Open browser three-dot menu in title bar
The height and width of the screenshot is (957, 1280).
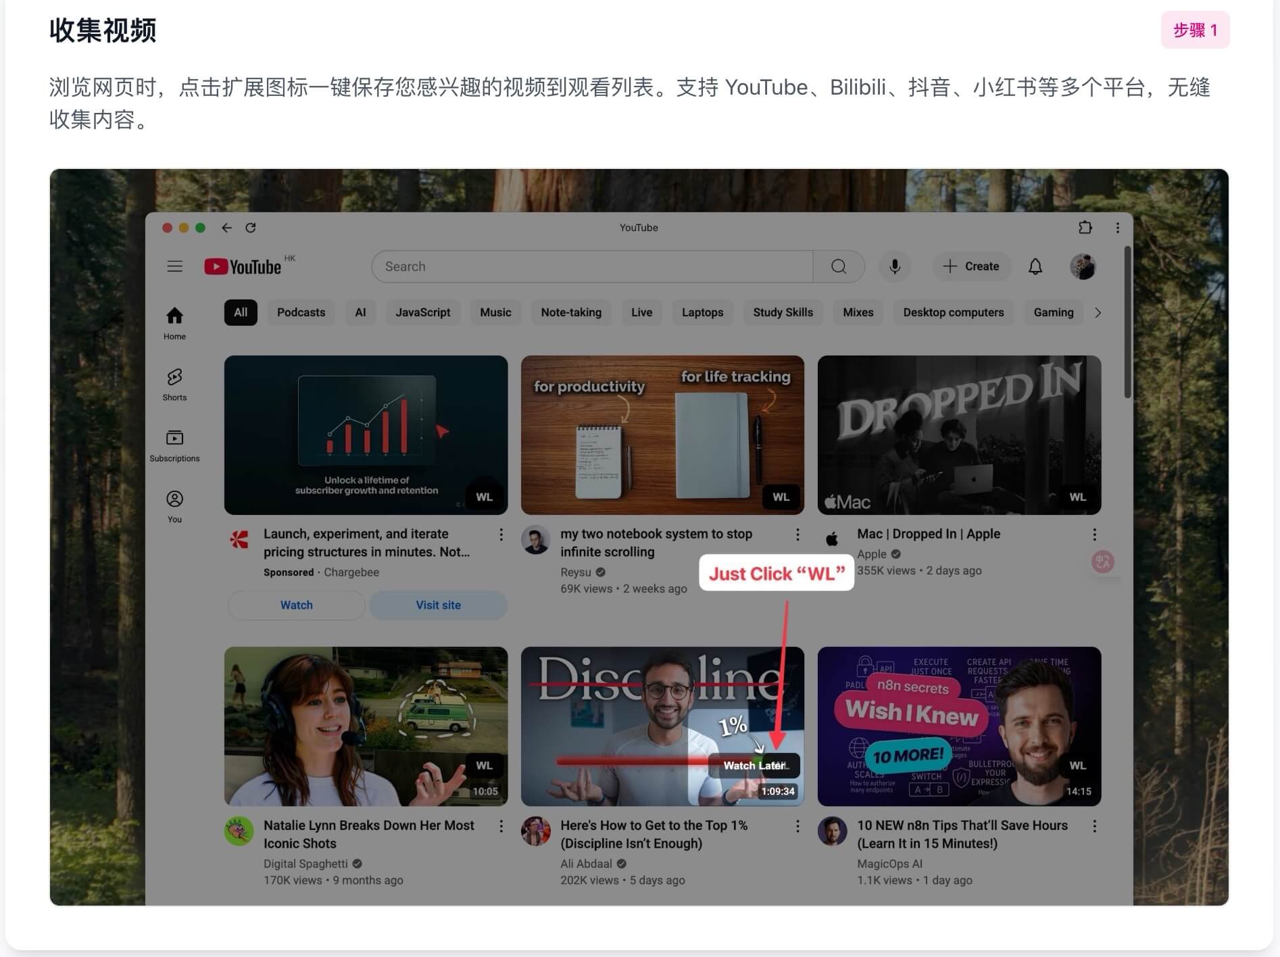(1117, 228)
